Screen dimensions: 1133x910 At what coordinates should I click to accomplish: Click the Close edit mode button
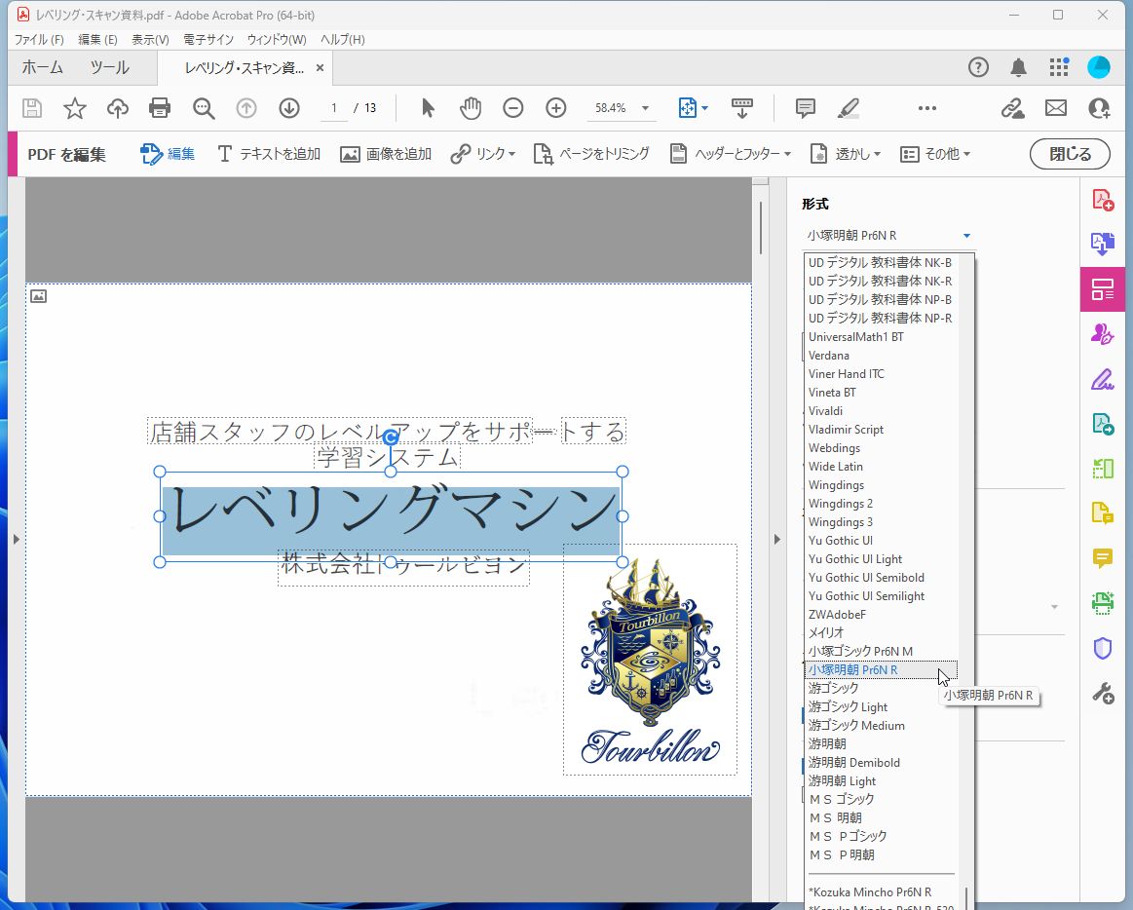[1070, 154]
